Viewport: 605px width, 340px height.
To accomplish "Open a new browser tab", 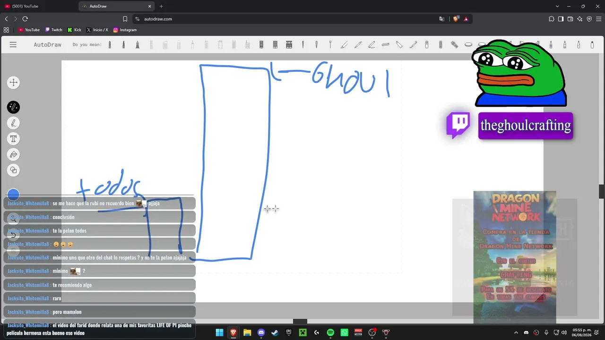I will tap(161, 6).
